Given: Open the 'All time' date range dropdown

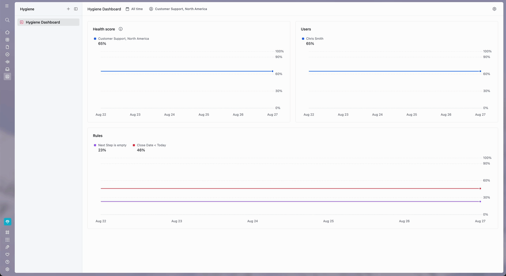Looking at the screenshot, I should 134,9.
